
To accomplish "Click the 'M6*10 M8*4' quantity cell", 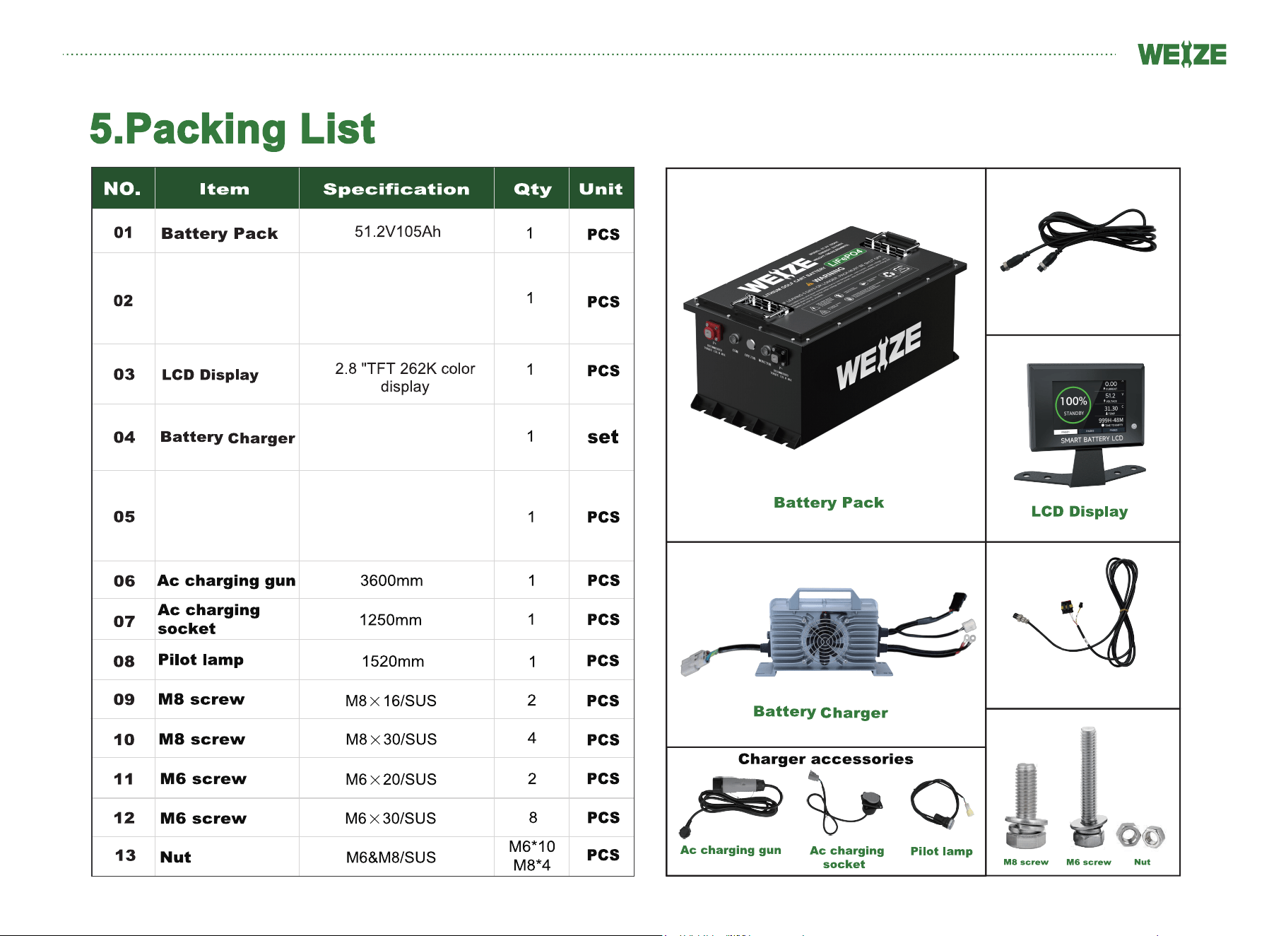I will point(532,855).
